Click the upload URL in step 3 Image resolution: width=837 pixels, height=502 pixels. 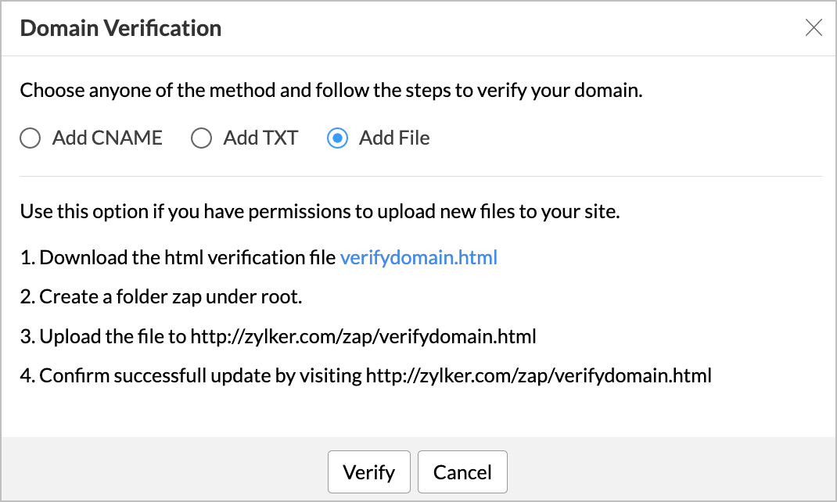click(363, 337)
